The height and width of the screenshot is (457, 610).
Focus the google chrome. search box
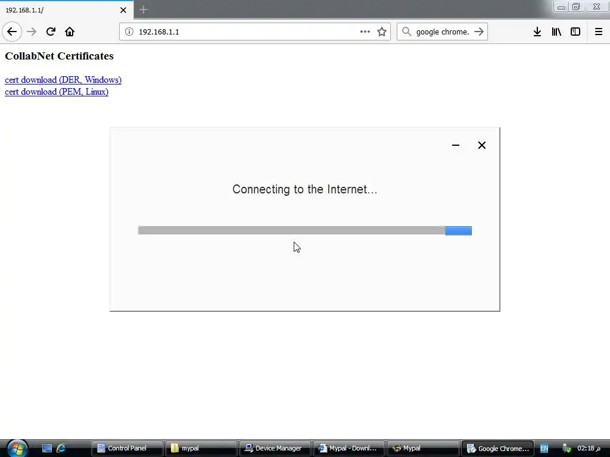443,32
